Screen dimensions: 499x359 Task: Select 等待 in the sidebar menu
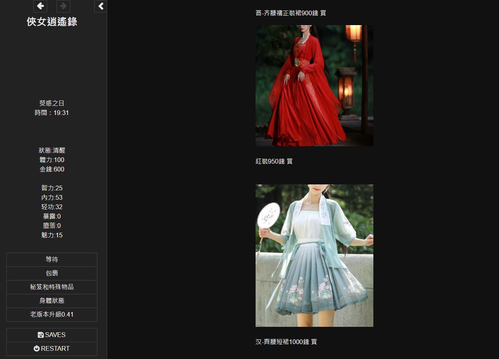(x=52, y=259)
